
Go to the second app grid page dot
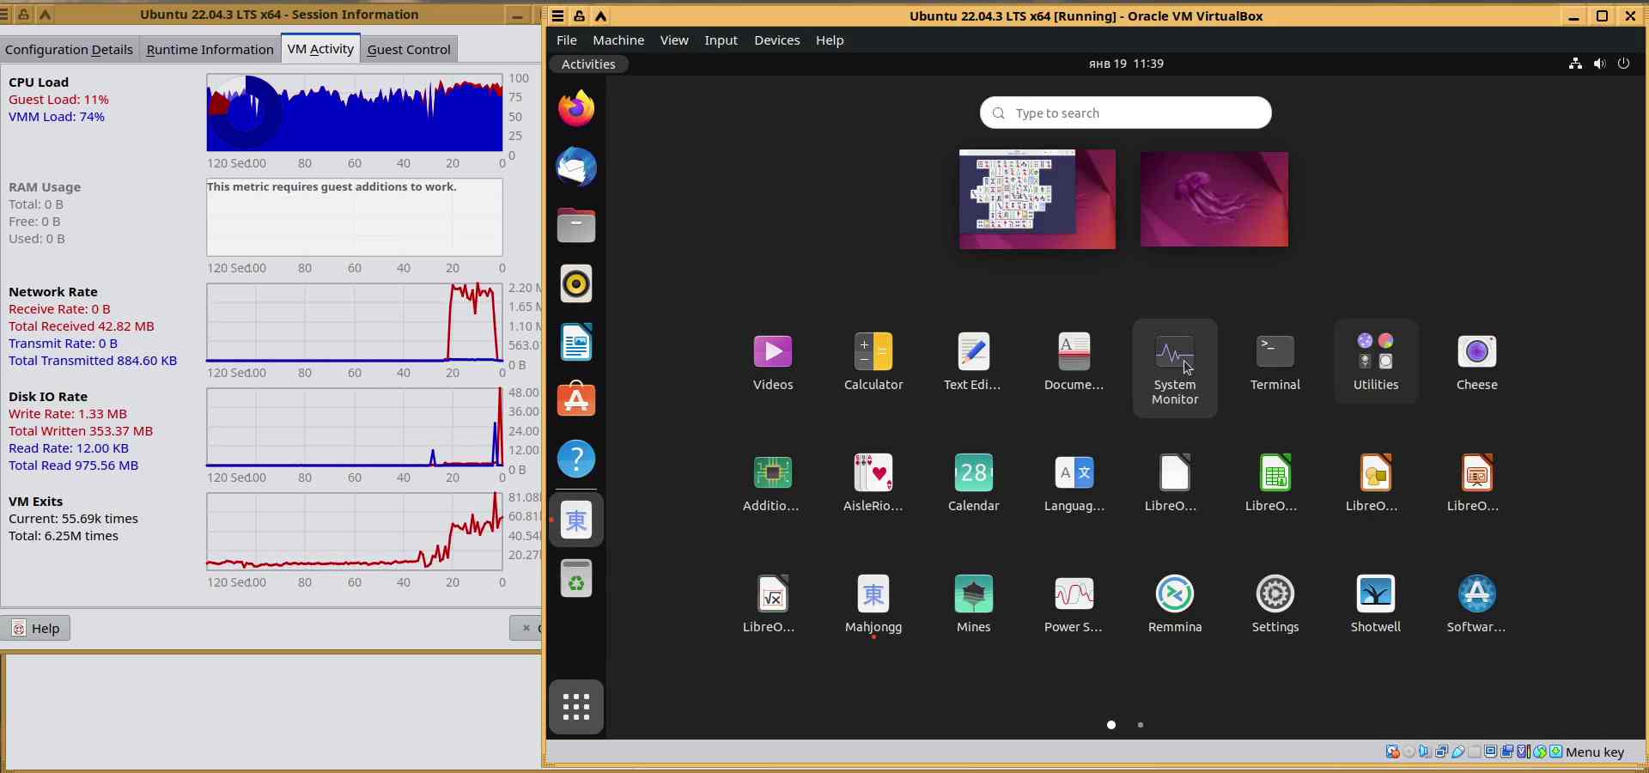[x=1141, y=725]
